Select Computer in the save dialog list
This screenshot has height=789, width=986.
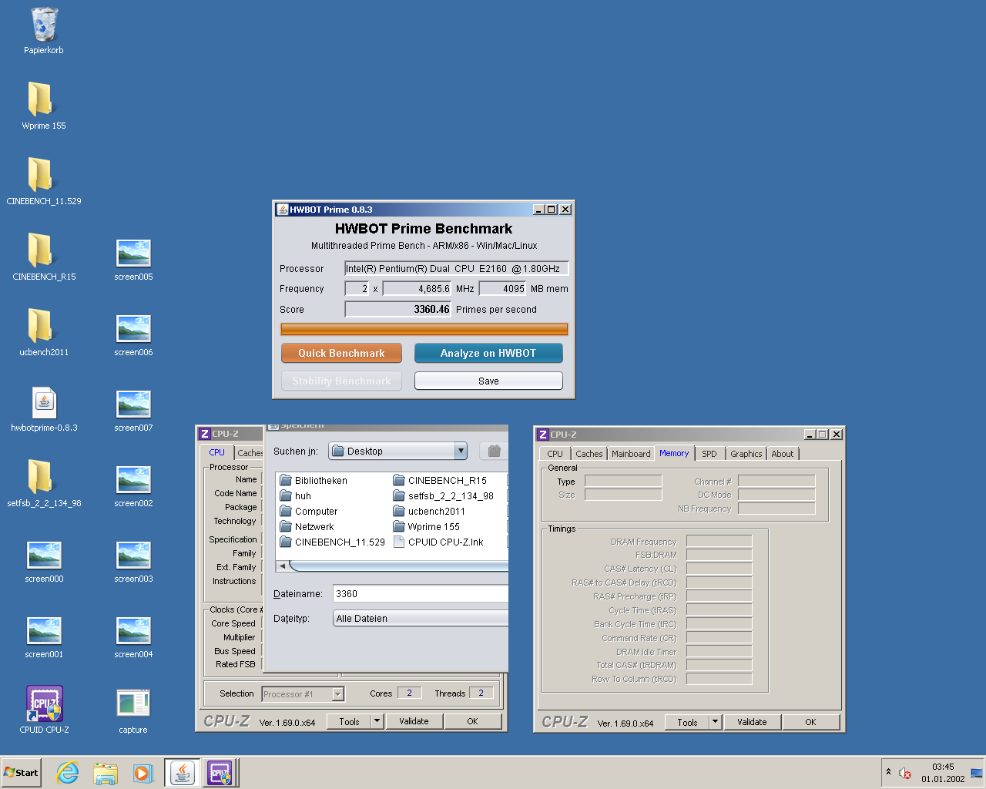(308, 511)
